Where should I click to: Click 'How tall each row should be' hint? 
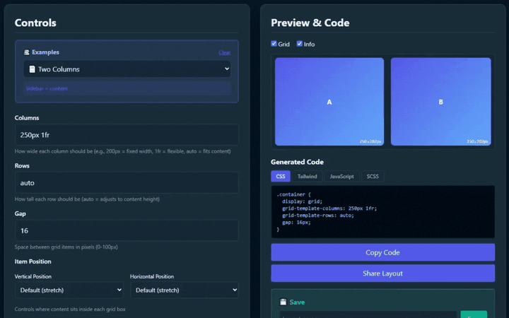tap(87, 199)
